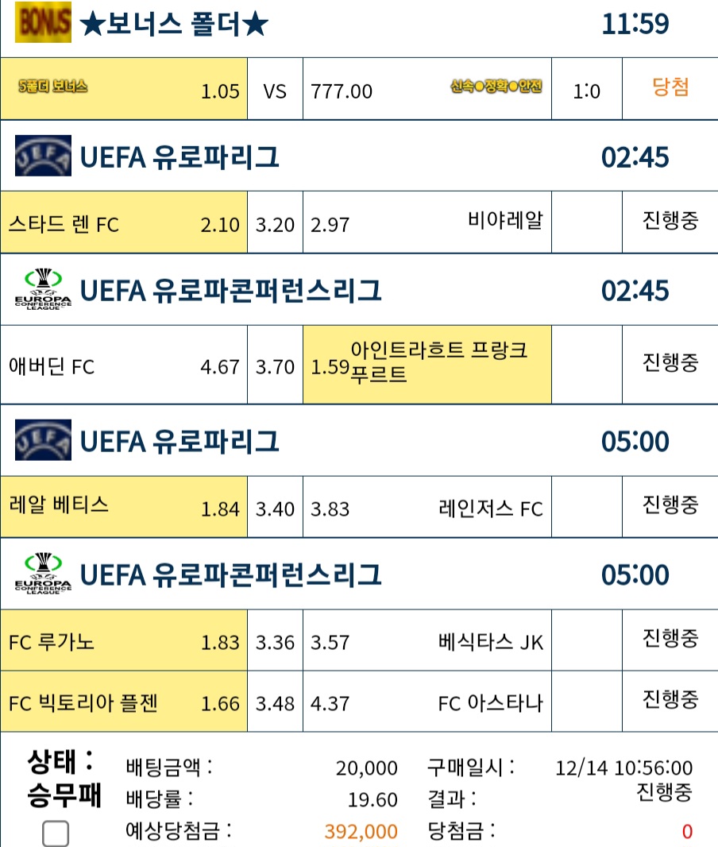The height and width of the screenshot is (847, 718).
Task: Click the UEFA logo beside the 05:00 유로파리그 header
Action: (x=43, y=439)
